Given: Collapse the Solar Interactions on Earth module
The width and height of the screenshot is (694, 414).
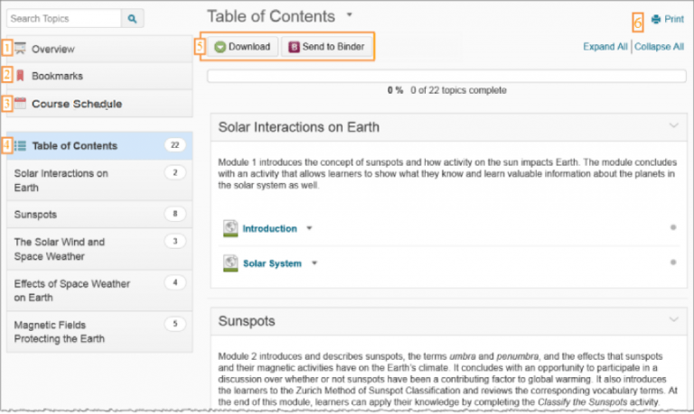Looking at the screenshot, I should pyautogui.click(x=673, y=127).
